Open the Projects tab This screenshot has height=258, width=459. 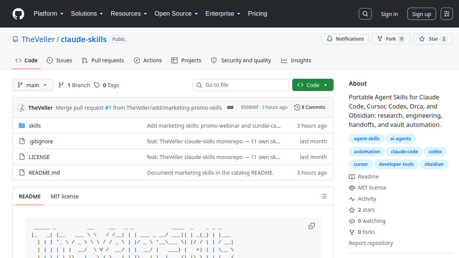click(186, 60)
